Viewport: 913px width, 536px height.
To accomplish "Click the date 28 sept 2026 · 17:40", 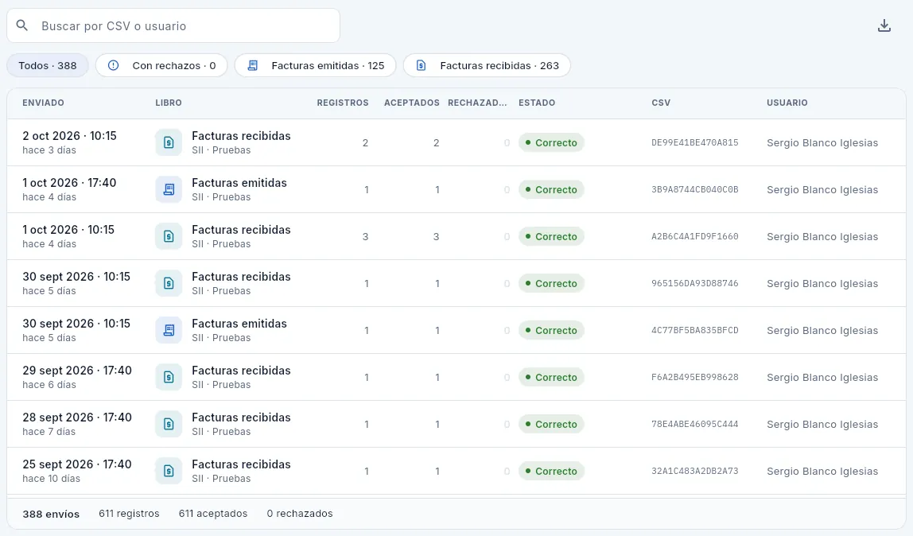I will coord(77,418).
